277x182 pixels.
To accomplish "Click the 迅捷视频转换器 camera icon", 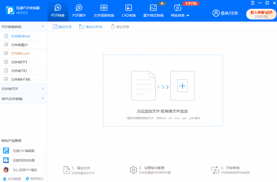I will click(6, 160).
